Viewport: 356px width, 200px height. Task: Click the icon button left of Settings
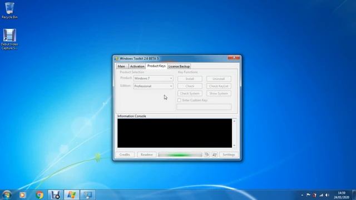tap(215, 154)
